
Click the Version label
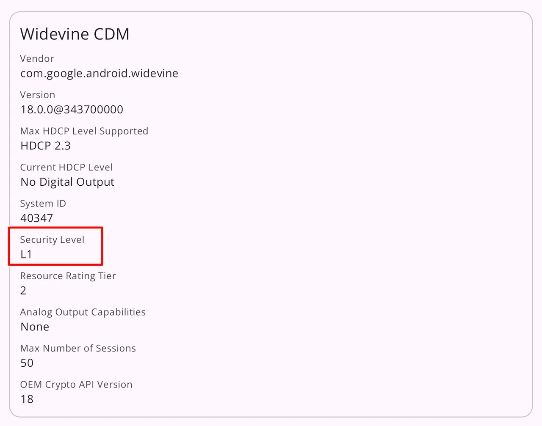(37, 95)
